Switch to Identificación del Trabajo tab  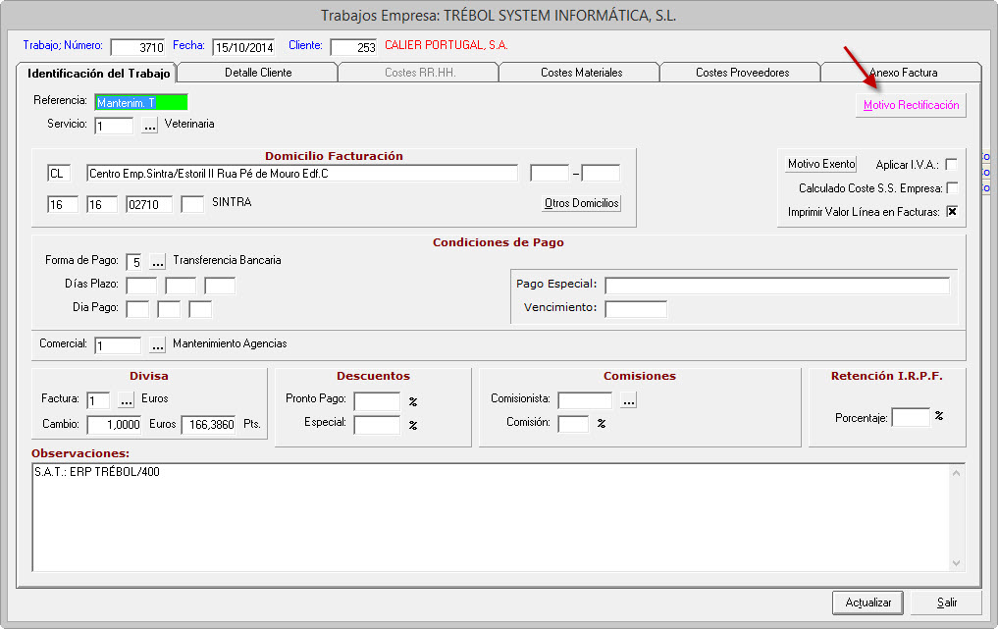coord(98,74)
